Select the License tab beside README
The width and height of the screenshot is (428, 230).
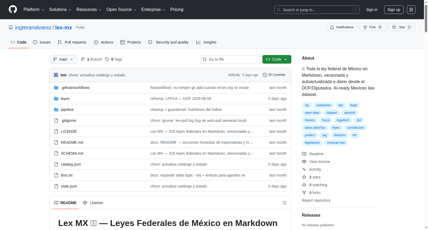click(x=93, y=203)
